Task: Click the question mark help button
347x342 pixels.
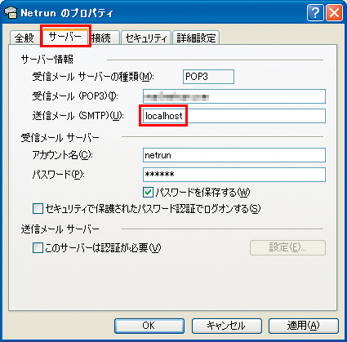Action: tap(315, 13)
